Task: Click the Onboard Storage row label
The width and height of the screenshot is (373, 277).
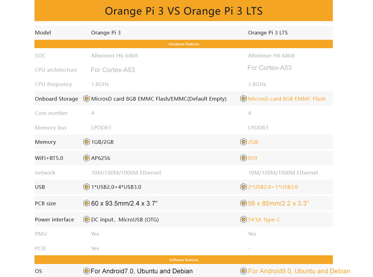Action: [56, 99]
